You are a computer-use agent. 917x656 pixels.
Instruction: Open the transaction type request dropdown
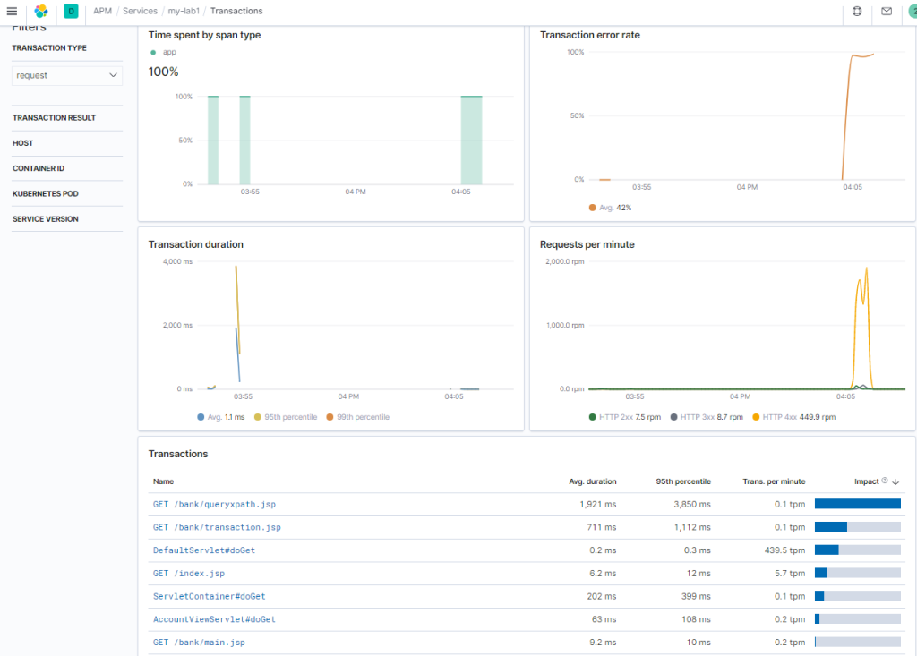coord(66,75)
